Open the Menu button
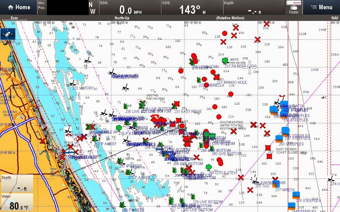Screen dimensions: 340x212 point(322,7)
